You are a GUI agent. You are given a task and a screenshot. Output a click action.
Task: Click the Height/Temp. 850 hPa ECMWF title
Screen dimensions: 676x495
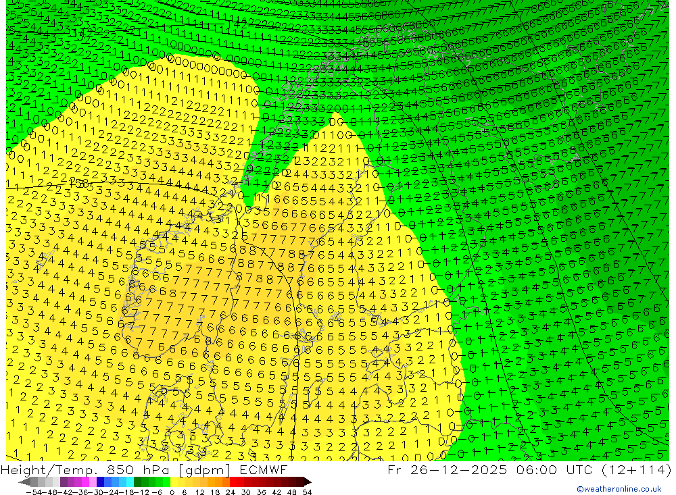[x=144, y=469]
